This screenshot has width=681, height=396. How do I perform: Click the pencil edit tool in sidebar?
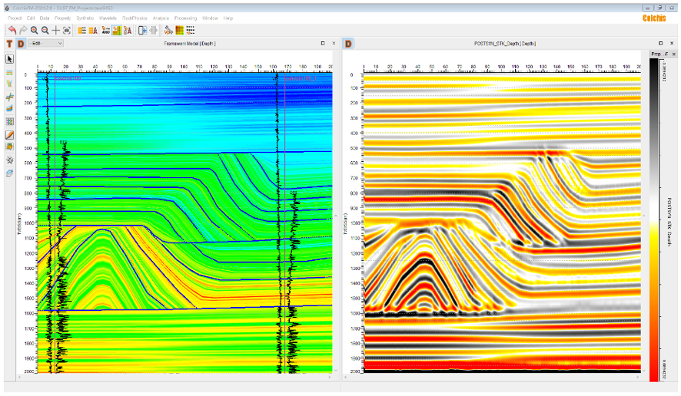pyautogui.click(x=10, y=134)
